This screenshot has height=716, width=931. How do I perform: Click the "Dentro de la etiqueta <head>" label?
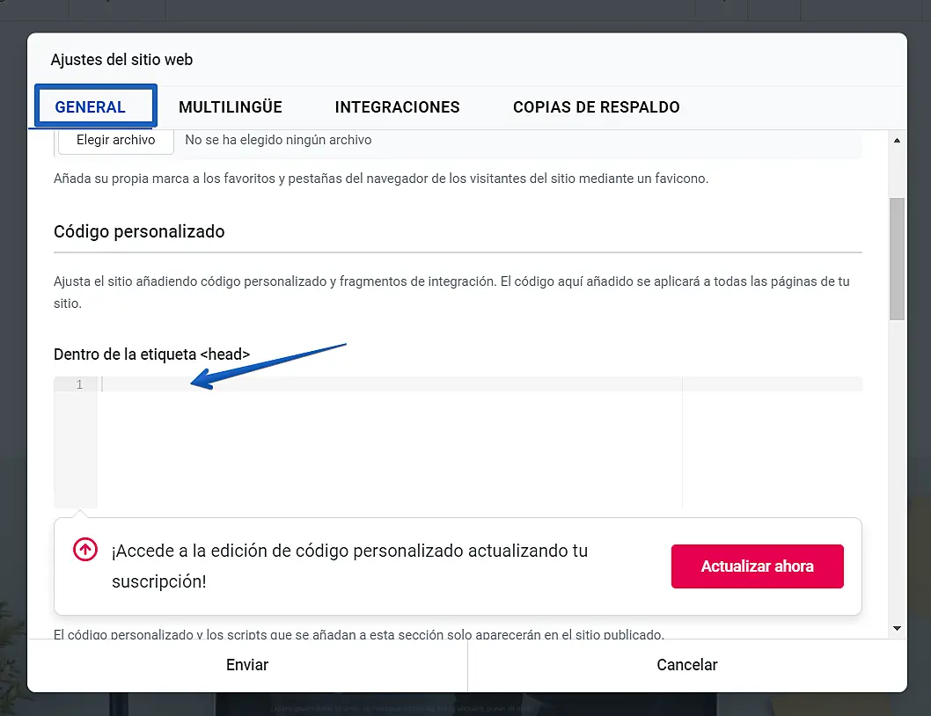click(152, 354)
